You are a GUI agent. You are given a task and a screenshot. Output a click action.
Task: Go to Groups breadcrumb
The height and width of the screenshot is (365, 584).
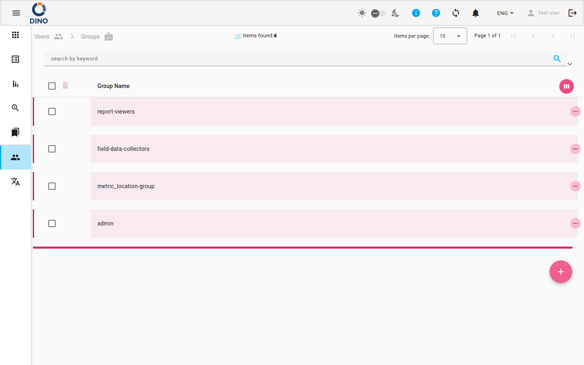pos(90,36)
